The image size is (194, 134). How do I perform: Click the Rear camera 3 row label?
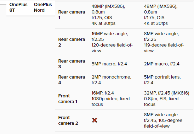coord(72,64)
